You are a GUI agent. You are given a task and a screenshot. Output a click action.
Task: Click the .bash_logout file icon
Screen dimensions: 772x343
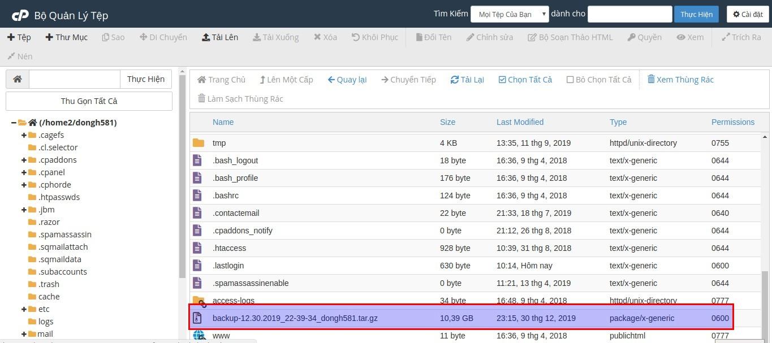[197, 160]
